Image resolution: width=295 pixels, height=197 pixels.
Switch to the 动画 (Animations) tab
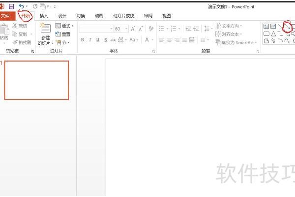[99, 16]
